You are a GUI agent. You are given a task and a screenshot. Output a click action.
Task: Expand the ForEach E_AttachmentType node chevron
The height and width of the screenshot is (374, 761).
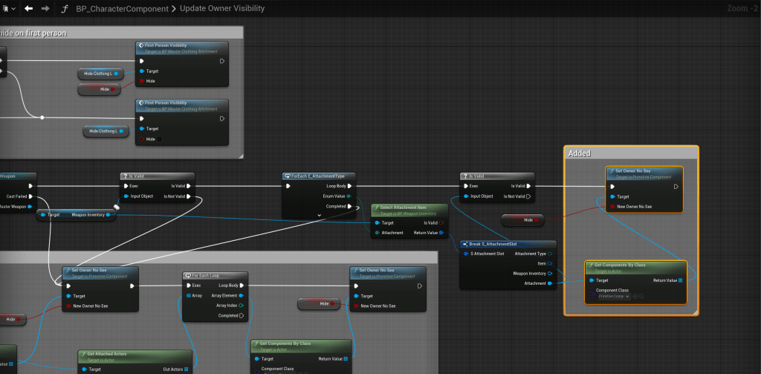(x=318, y=215)
